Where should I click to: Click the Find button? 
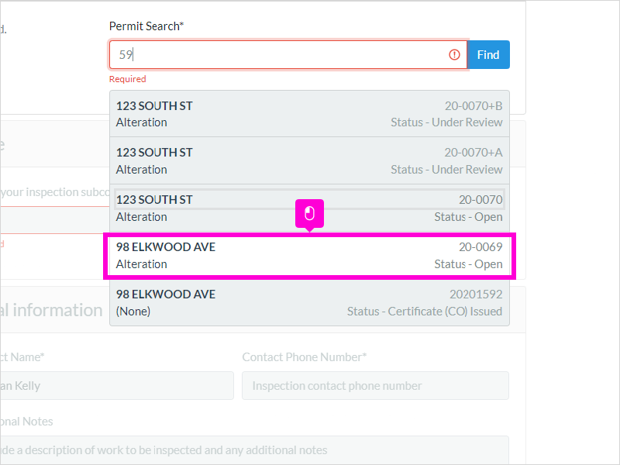point(488,54)
